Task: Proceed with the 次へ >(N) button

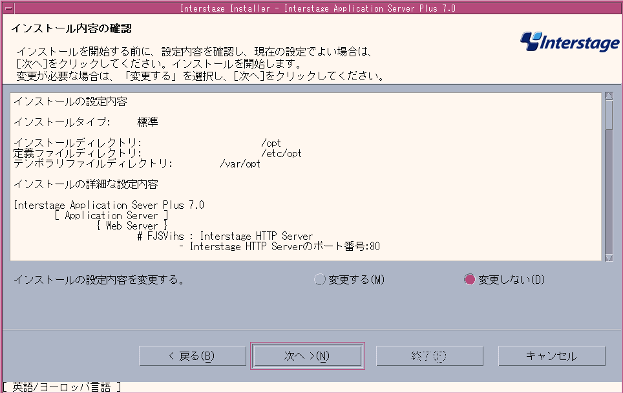Action: [x=308, y=356]
